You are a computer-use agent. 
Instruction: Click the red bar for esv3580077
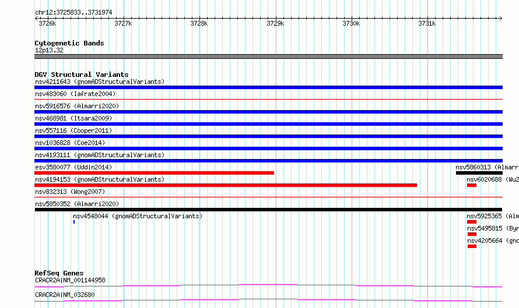pyautogui.click(x=155, y=173)
